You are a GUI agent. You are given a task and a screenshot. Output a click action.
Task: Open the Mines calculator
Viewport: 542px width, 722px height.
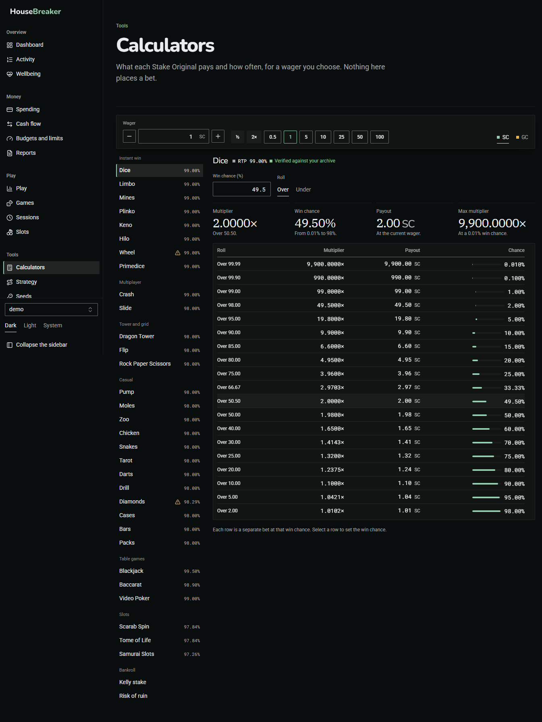pos(160,198)
